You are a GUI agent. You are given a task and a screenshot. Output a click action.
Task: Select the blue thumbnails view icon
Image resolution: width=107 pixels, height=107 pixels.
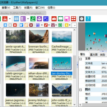point(16,19)
